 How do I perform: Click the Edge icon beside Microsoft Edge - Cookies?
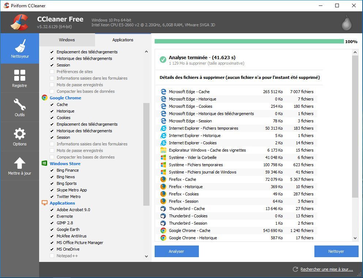point(163,106)
